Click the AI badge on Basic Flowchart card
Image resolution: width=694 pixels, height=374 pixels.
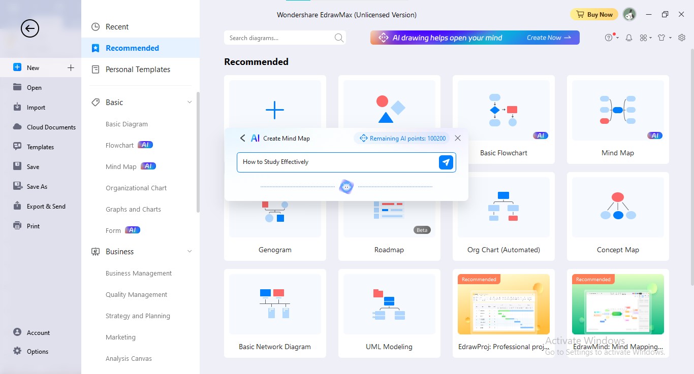[x=541, y=135]
